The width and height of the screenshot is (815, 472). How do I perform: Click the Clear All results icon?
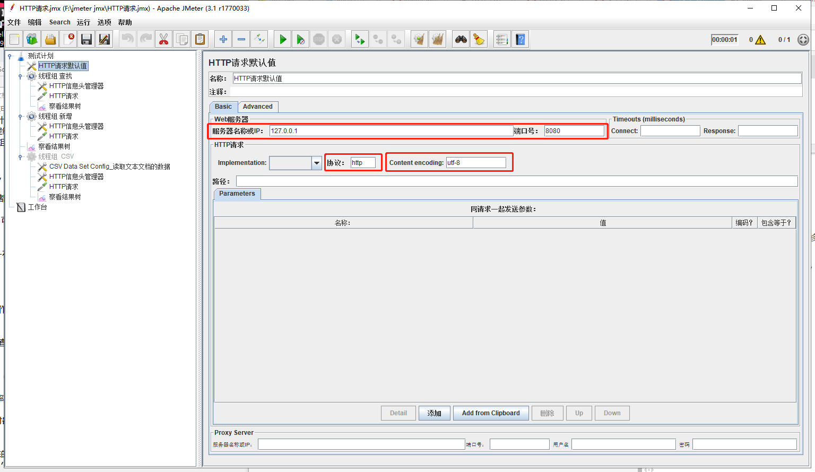(x=437, y=39)
